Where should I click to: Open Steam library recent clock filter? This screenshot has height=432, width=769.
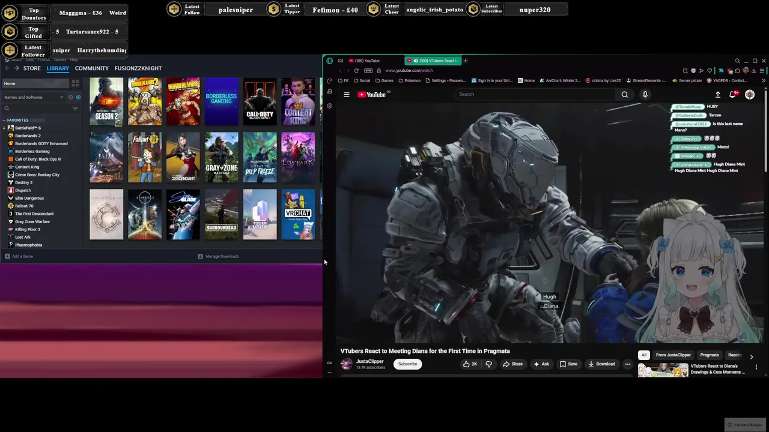coord(70,97)
